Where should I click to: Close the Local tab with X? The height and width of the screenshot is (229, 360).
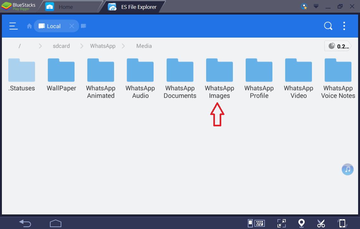click(x=72, y=26)
